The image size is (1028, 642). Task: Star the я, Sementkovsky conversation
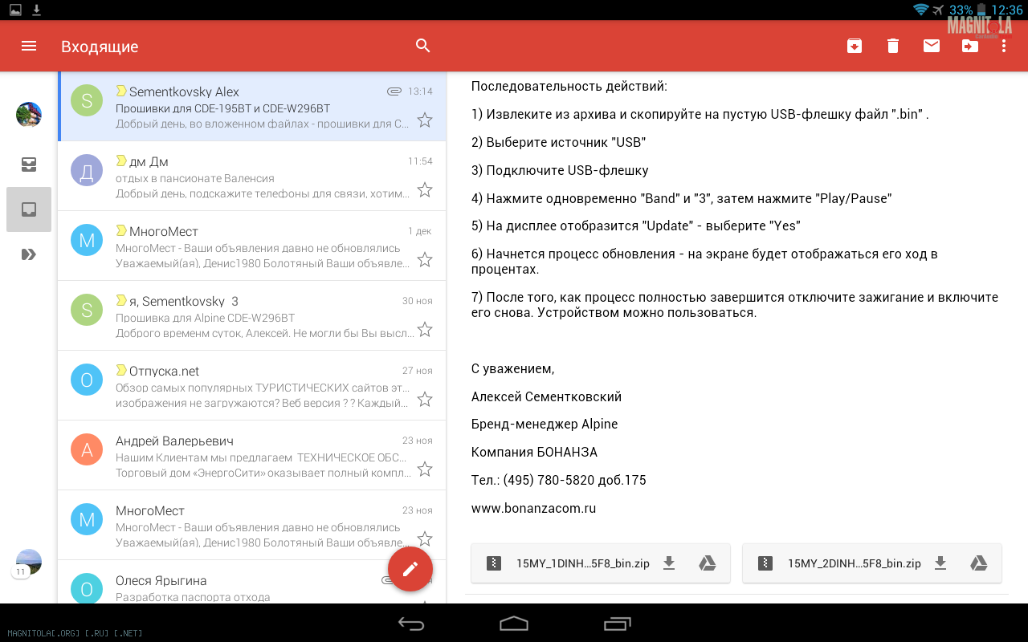[425, 330]
